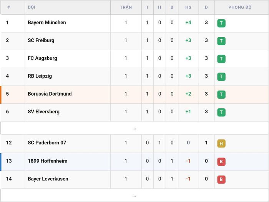Viewport: 269px width, 202px height.
Task: Open the Bayern München team link
Action: tap(47, 22)
